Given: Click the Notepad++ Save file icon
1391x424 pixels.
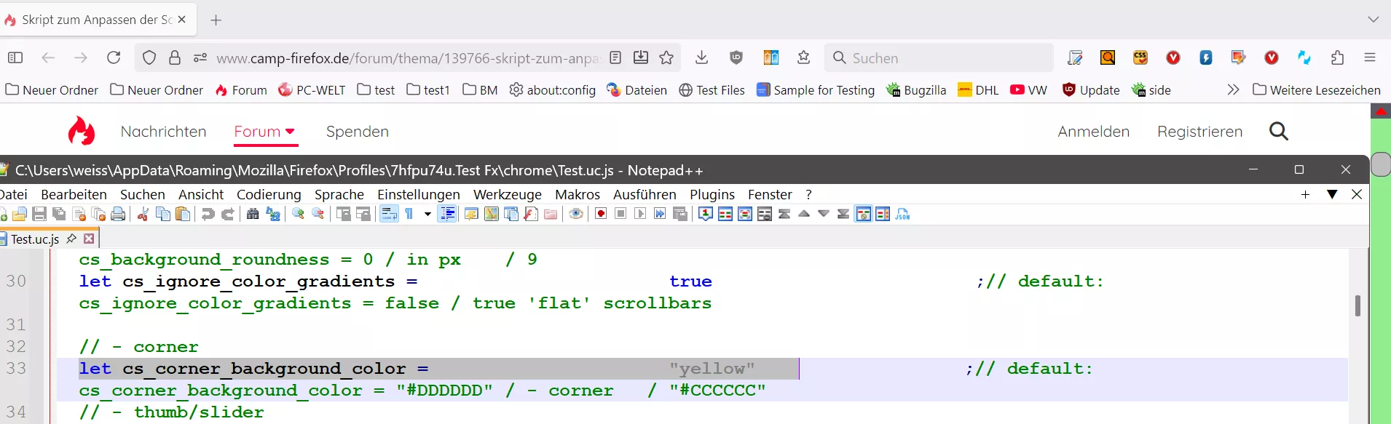Looking at the screenshot, I should [39, 214].
